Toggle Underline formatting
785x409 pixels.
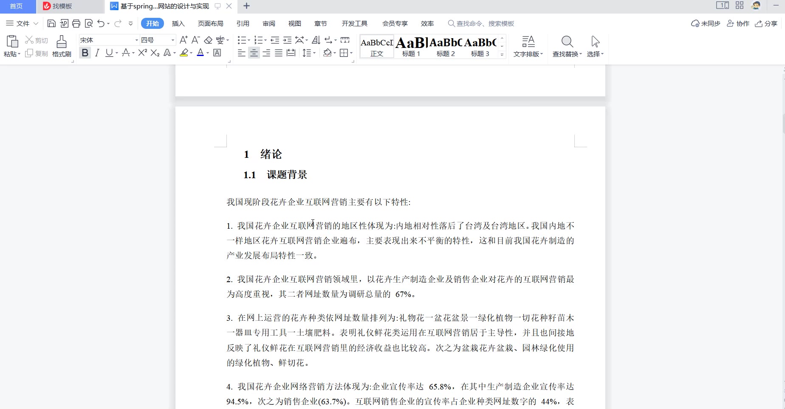click(109, 53)
